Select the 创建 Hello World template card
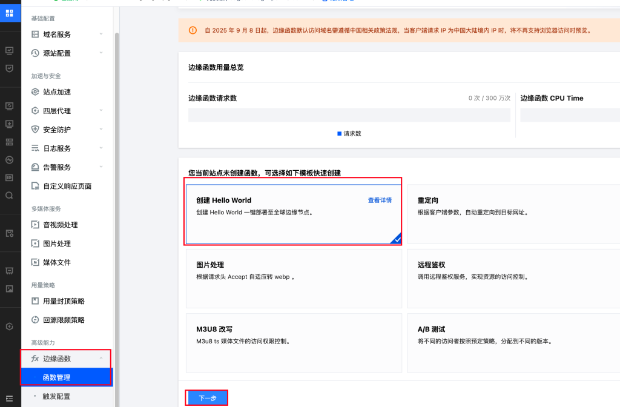The image size is (620, 407). (x=293, y=214)
